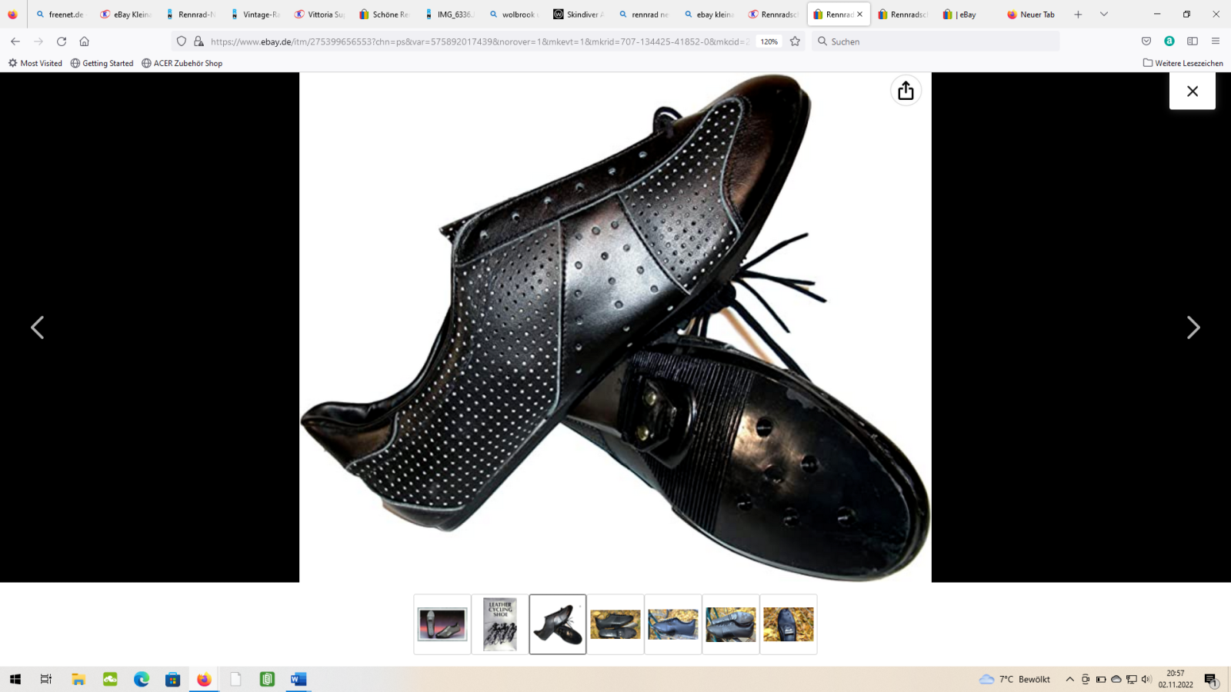Expand list all tabs chevron
1231x692 pixels.
tap(1104, 15)
